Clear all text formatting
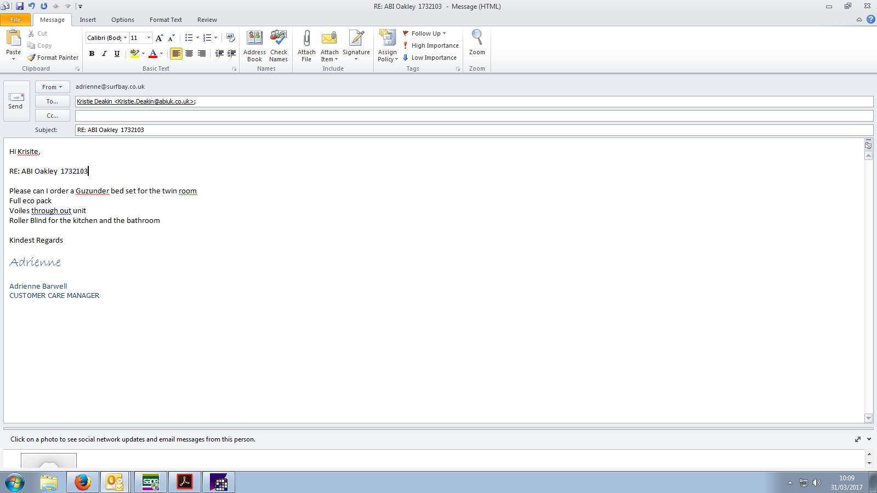 [231, 38]
